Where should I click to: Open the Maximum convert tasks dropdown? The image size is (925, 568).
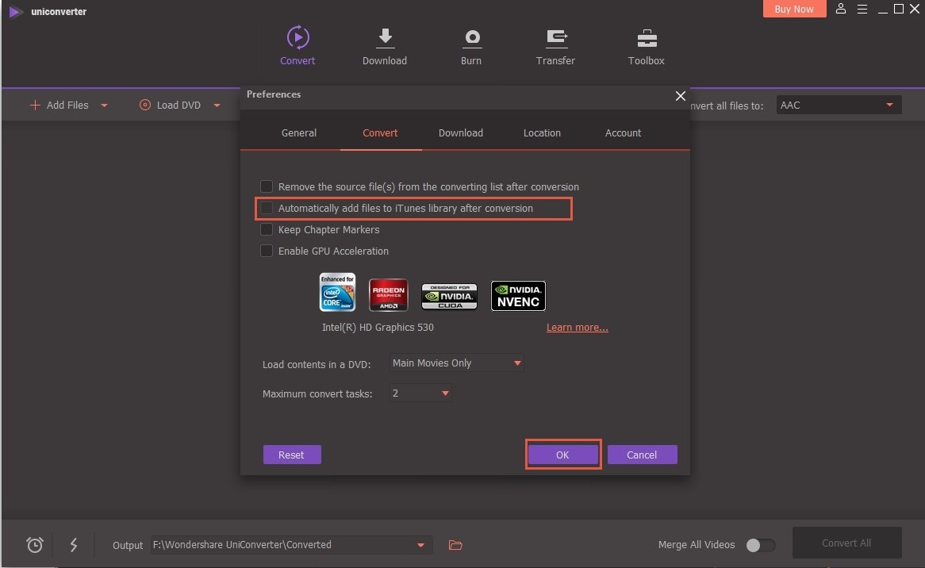click(420, 393)
